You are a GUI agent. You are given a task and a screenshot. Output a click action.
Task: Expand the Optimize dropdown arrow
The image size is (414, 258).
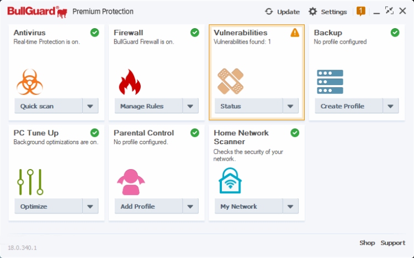(91, 206)
